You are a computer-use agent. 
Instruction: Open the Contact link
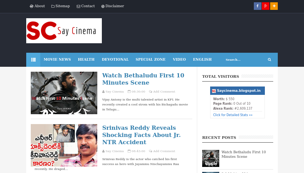[86, 6]
